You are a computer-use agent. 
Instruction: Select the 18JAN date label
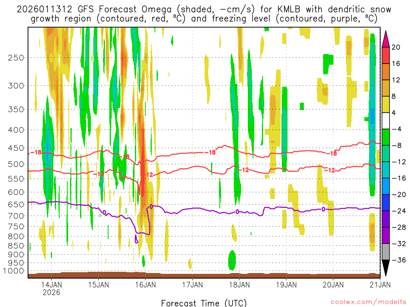point(239,284)
